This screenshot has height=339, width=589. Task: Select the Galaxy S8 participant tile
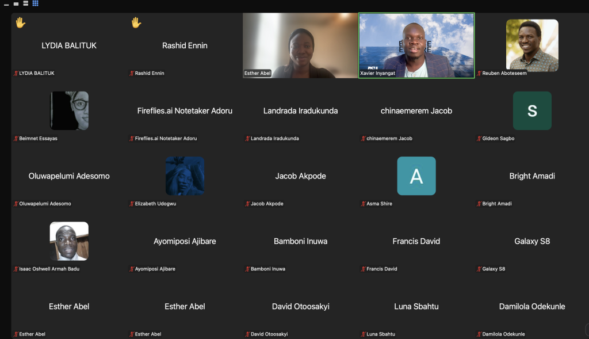532,241
